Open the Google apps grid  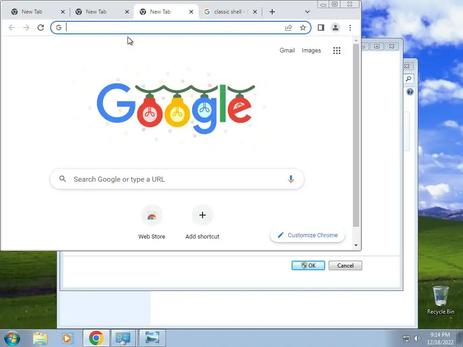point(336,51)
